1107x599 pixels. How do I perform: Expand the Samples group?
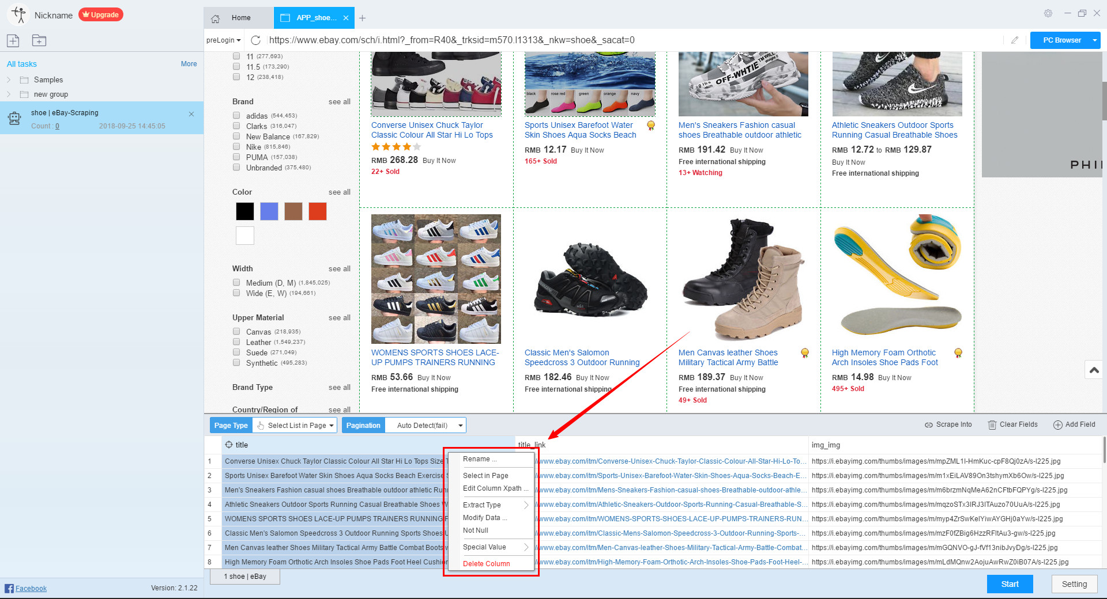[9, 79]
